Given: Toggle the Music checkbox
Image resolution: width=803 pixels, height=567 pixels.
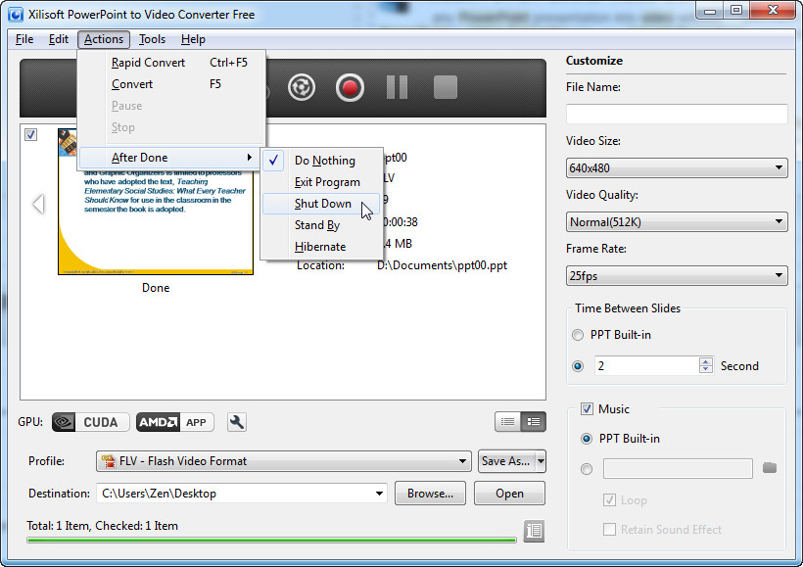Looking at the screenshot, I should [587, 409].
